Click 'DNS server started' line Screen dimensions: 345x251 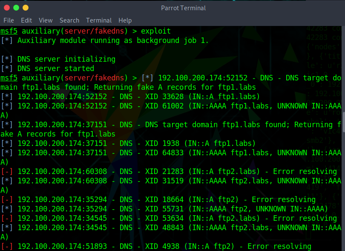pos(48,68)
